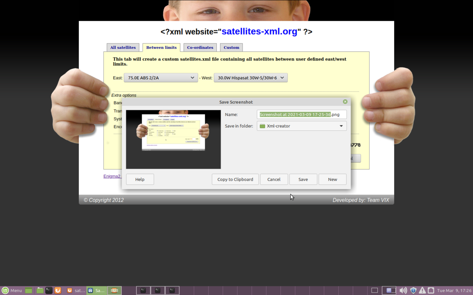This screenshot has width=473, height=295.
Task: Click the green folder icon on the taskbar
Action: click(x=40, y=290)
